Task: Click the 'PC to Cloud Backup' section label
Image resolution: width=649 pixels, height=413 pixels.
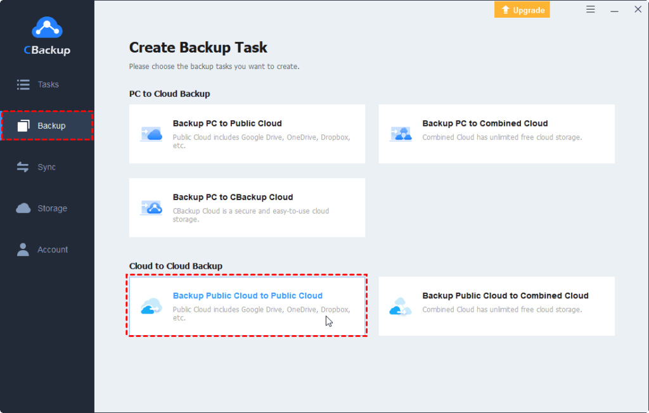Action: click(169, 94)
